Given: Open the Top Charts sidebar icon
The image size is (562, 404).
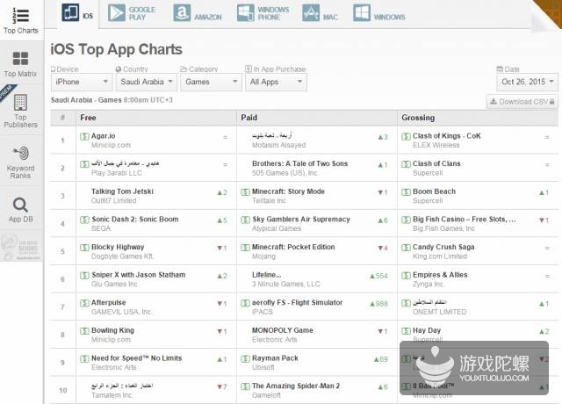Looking at the screenshot, I should pos(21,16).
